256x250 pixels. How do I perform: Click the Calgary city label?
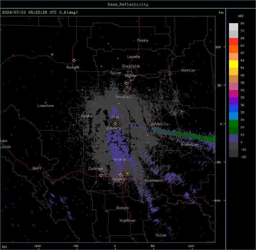coord(118,179)
